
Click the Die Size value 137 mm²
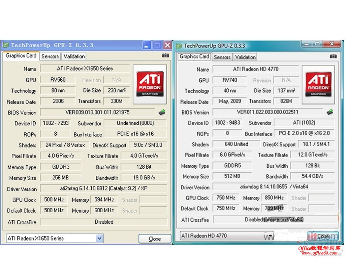click(x=286, y=90)
